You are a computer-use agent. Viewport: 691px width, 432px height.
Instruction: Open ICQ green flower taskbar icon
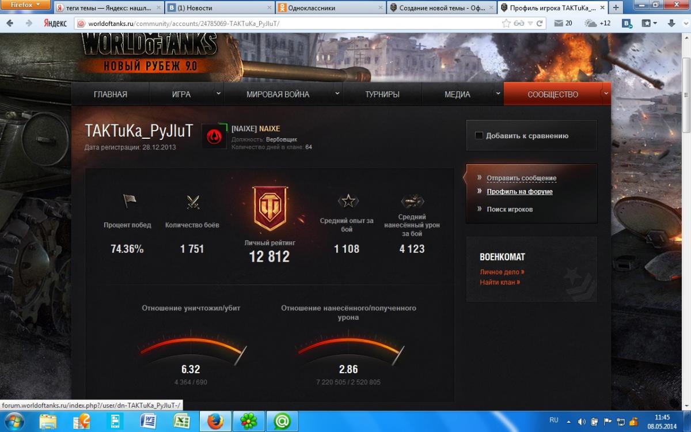pos(249,421)
